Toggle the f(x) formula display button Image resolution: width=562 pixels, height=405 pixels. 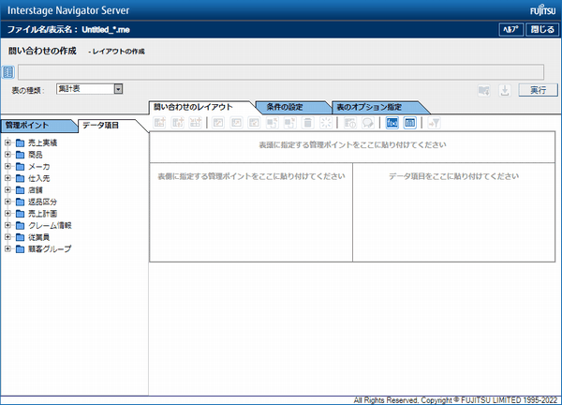[x=392, y=123]
